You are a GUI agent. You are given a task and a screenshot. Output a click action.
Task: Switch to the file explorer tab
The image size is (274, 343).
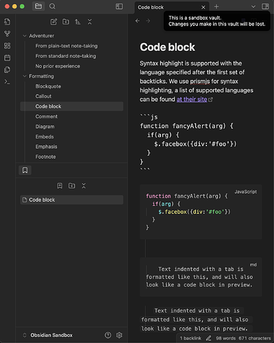coord(38,6)
